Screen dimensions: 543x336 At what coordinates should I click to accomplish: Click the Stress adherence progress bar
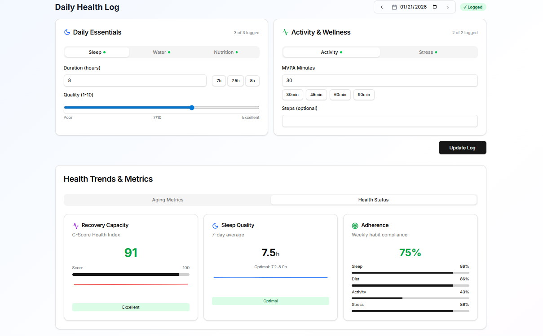[x=411, y=311]
